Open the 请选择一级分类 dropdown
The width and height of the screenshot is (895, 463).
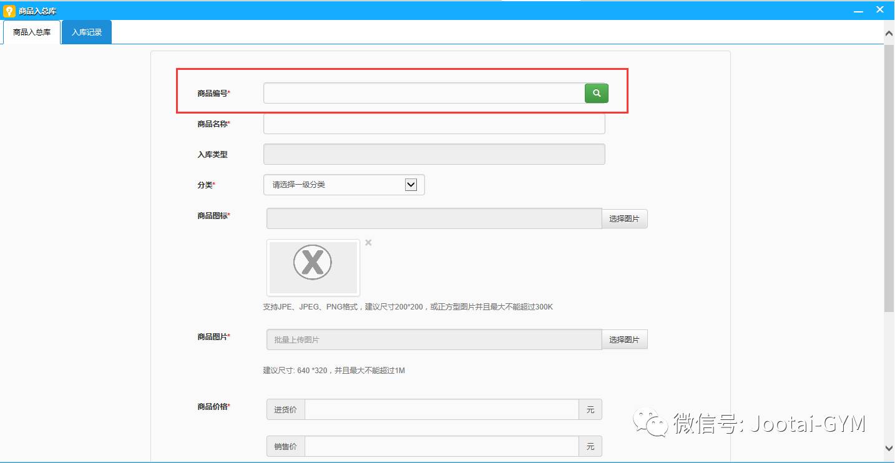(344, 185)
